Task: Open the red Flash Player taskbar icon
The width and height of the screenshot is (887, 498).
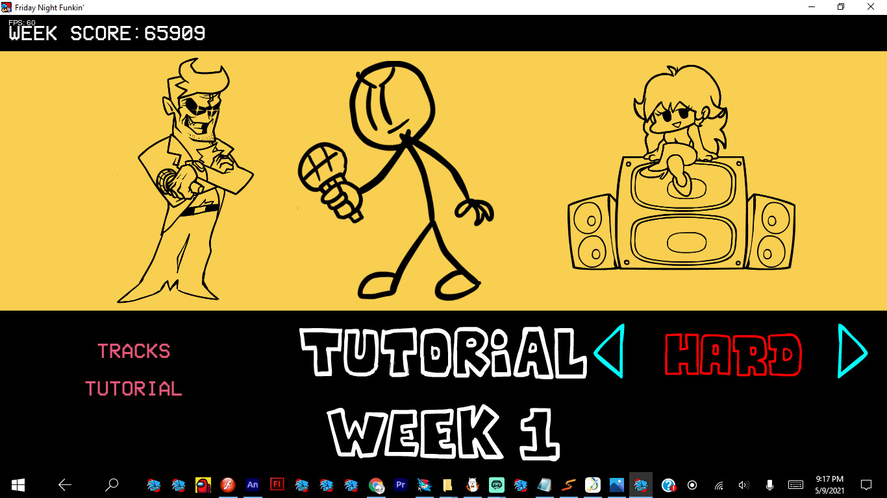Action: pyautogui.click(x=228, y=485)
